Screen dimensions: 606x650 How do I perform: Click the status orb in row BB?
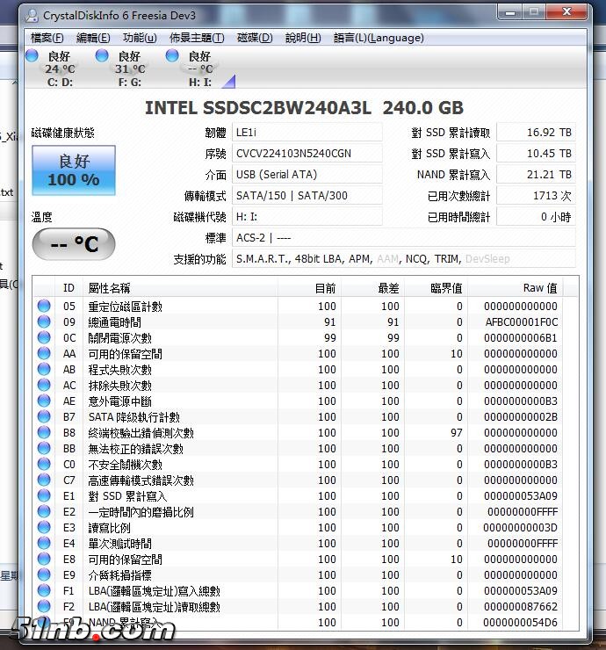(44, 448)
